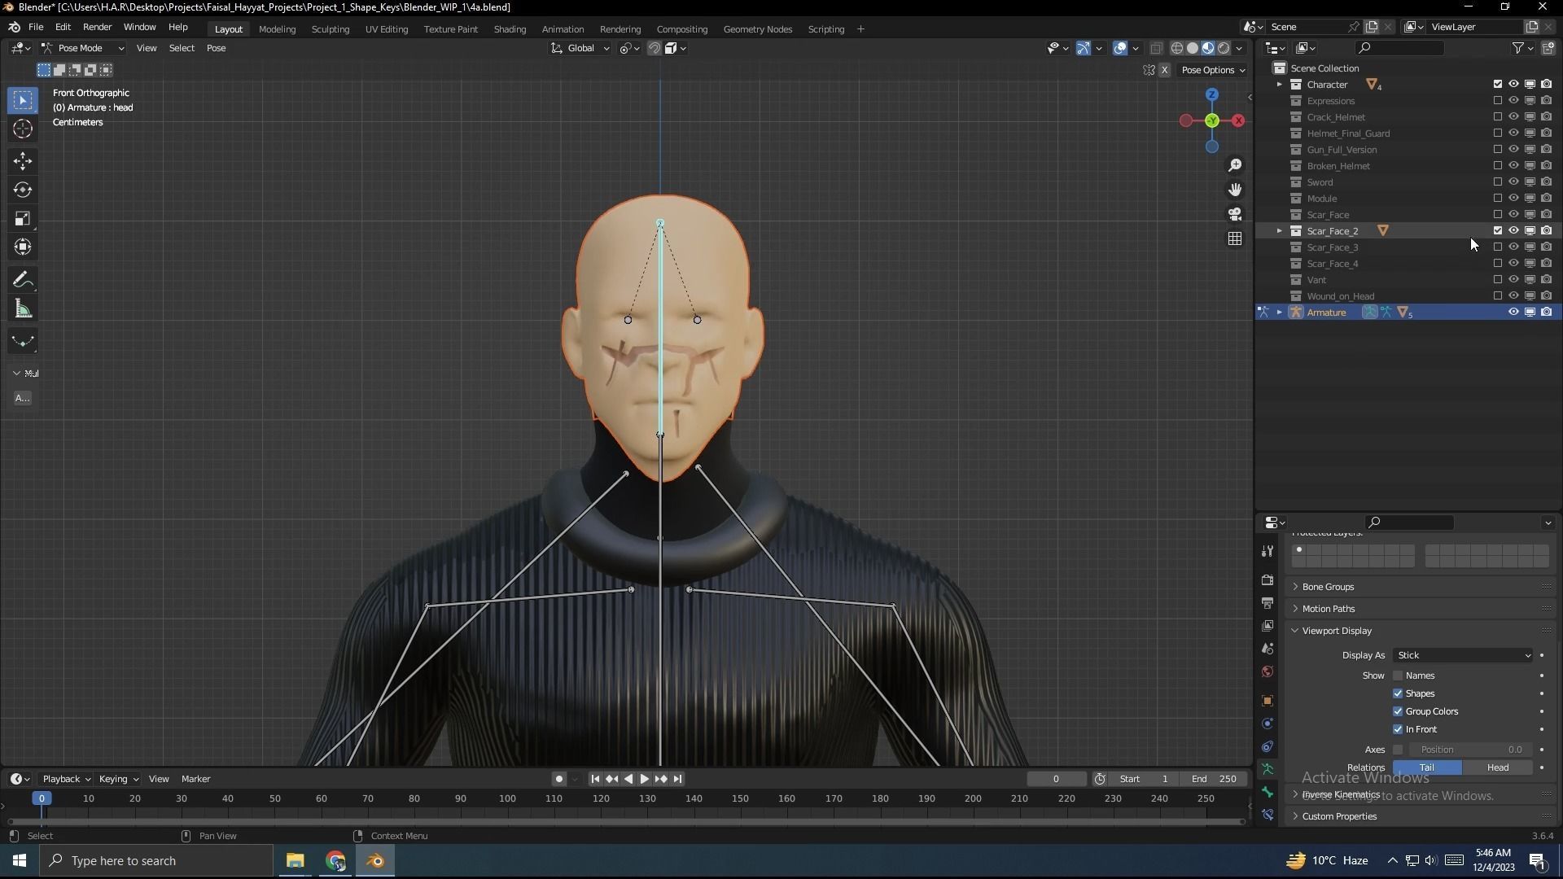Set Relations to Tail
Screen dimensions: 1563x879
[x=1427, y=767]
